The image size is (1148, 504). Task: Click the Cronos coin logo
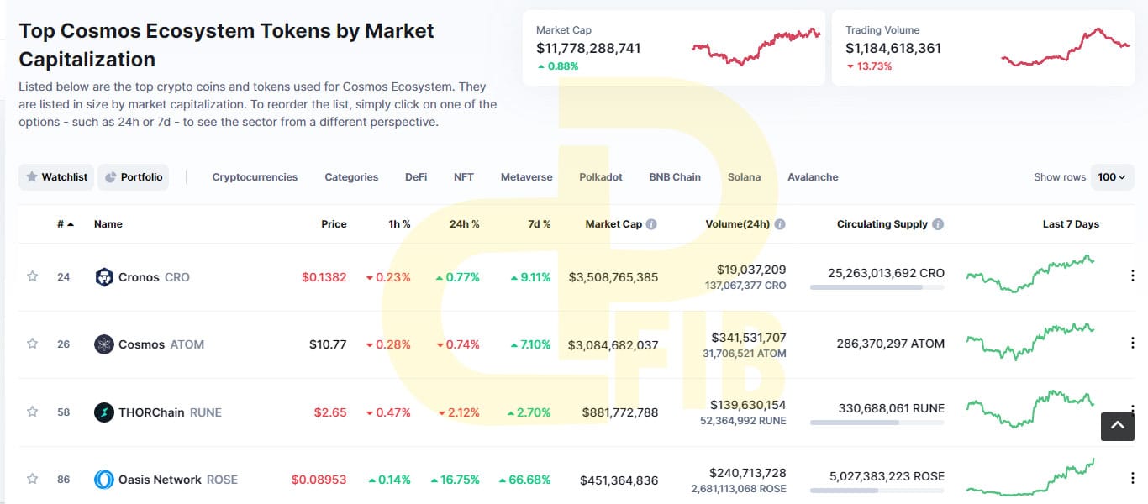103,277
